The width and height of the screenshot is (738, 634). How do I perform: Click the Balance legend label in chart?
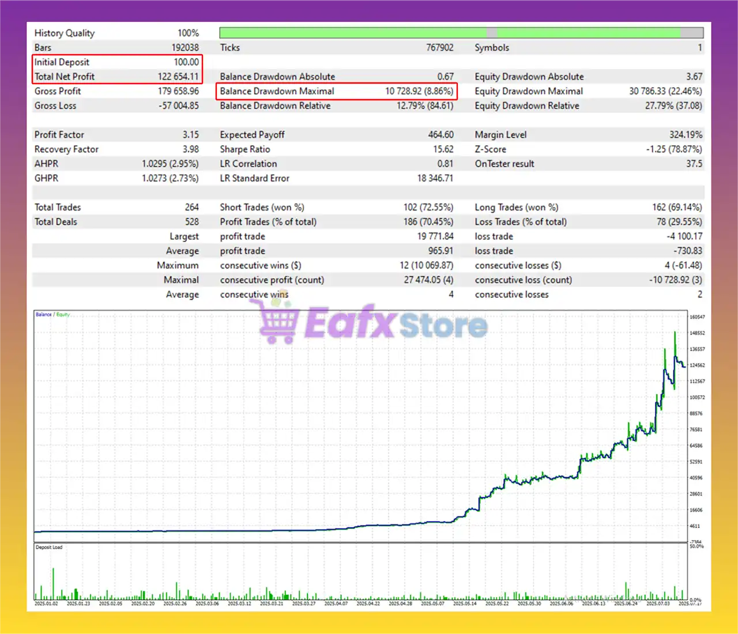pyautogui.click(x=43, y=315)
